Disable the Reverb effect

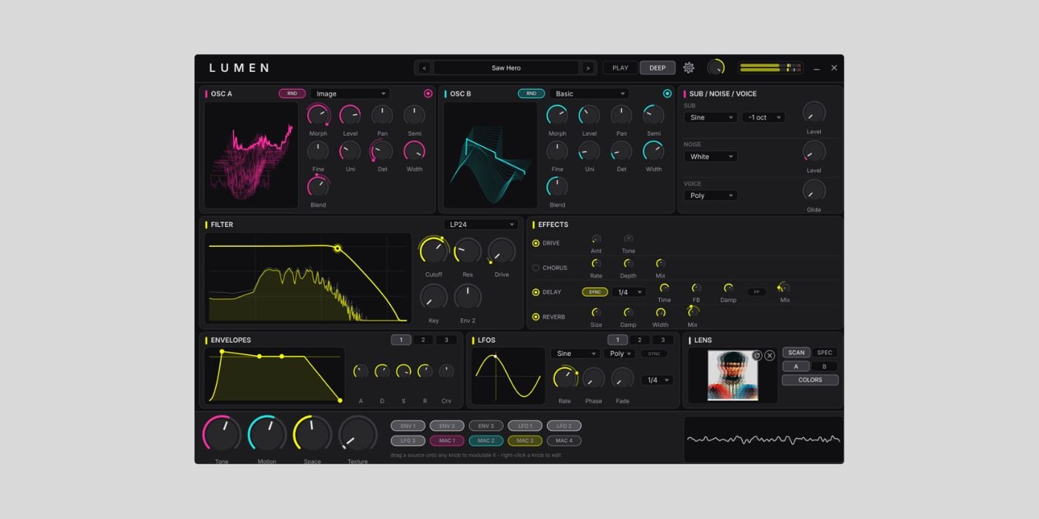pos(536,317)
